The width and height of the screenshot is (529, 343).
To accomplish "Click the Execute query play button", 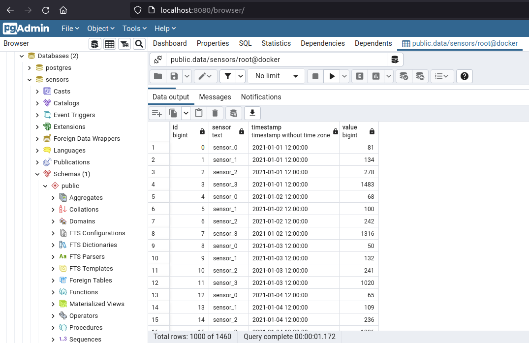I will tap(332, 76).
